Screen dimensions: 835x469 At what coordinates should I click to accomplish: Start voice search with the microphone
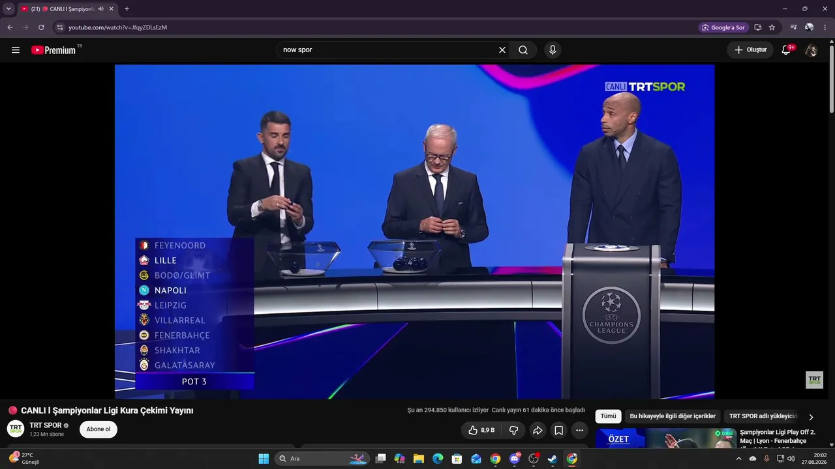point(553,50)
